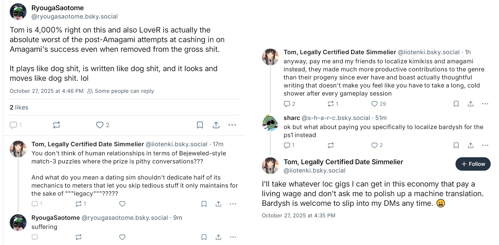Like Tom's Bejeweled-style match-3 reply
Screen dimensions: 499x245
(x=122, y=204)
